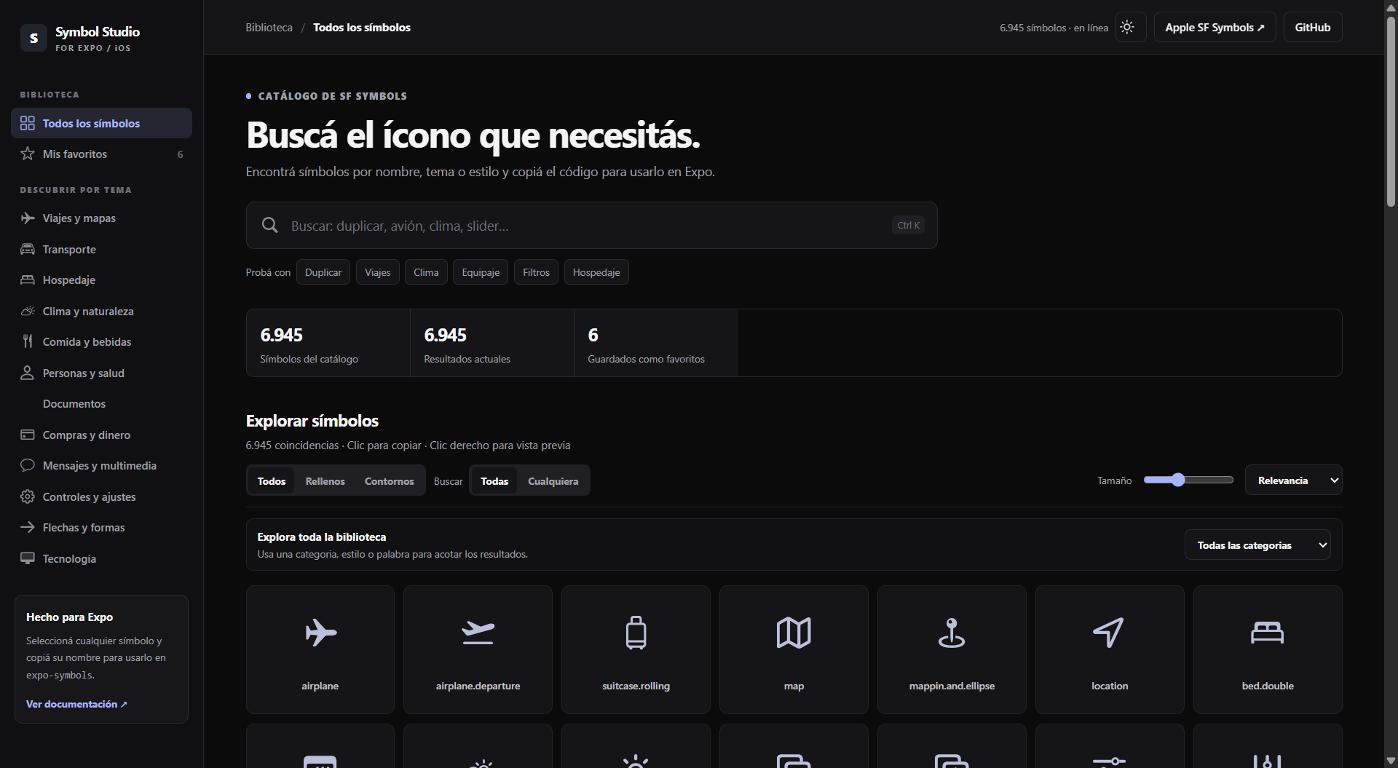This screenshot has width=1398, height=768.
Task: Choose the mappin.and.ellipse symbol
Action: (x=952, y=649)
